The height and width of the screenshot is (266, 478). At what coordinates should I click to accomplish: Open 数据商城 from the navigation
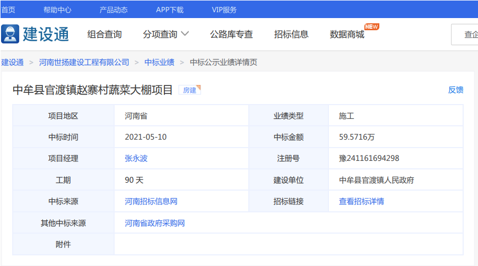tap(347, 35)
